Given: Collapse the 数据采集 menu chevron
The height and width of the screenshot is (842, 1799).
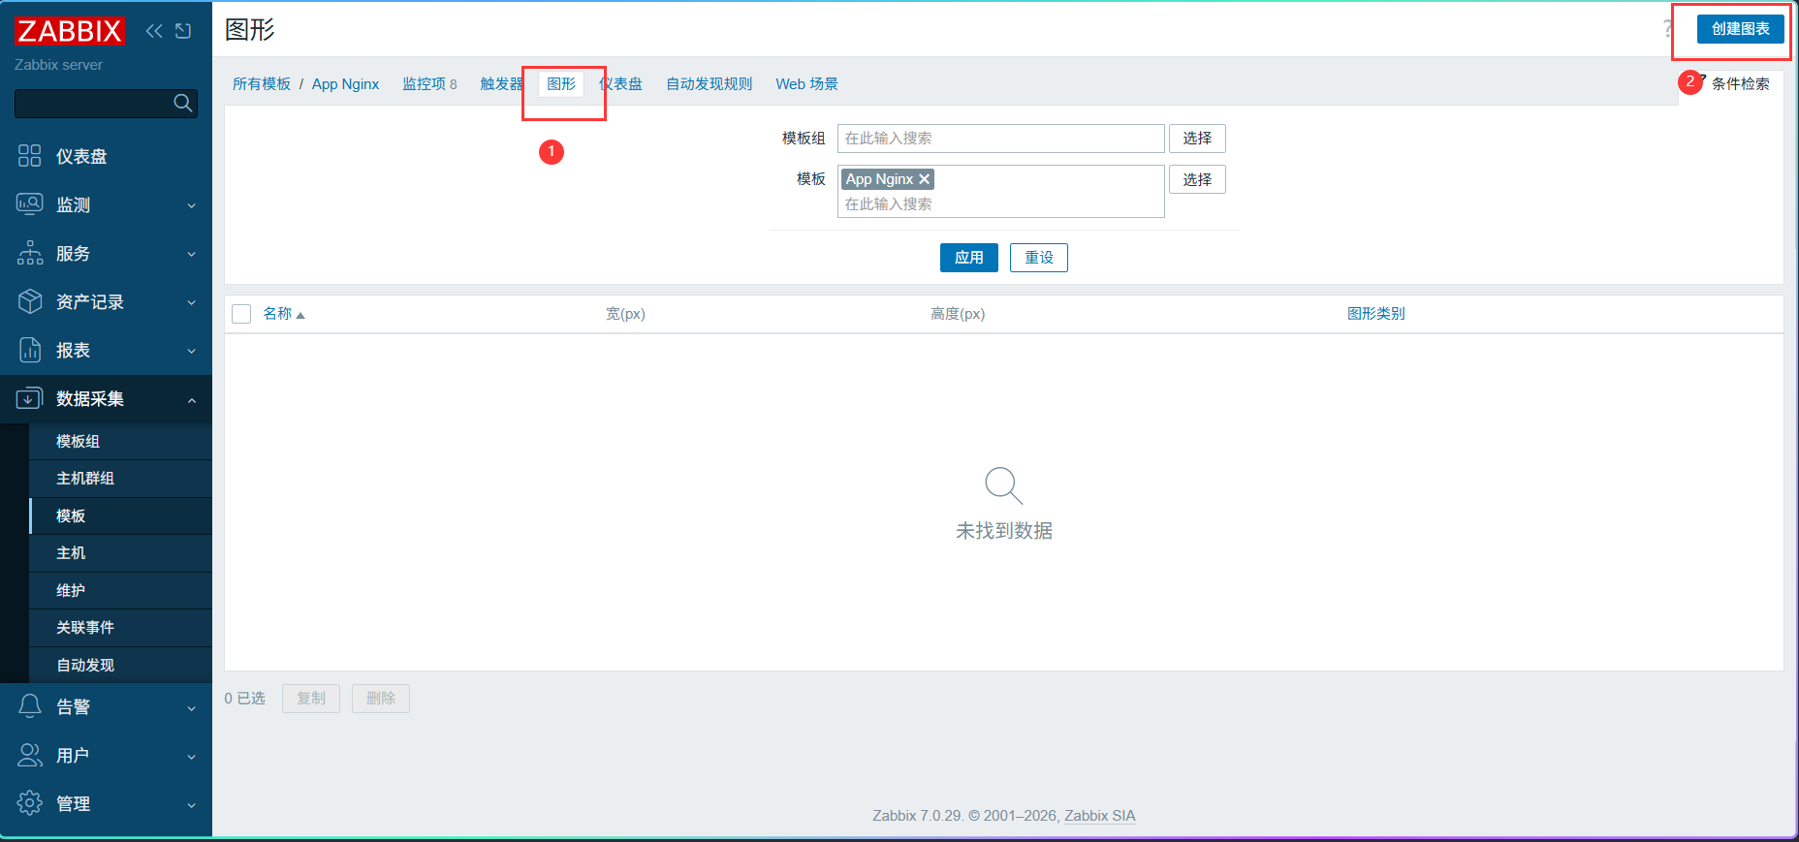Looking at the screenshot, I should [192, 399].
